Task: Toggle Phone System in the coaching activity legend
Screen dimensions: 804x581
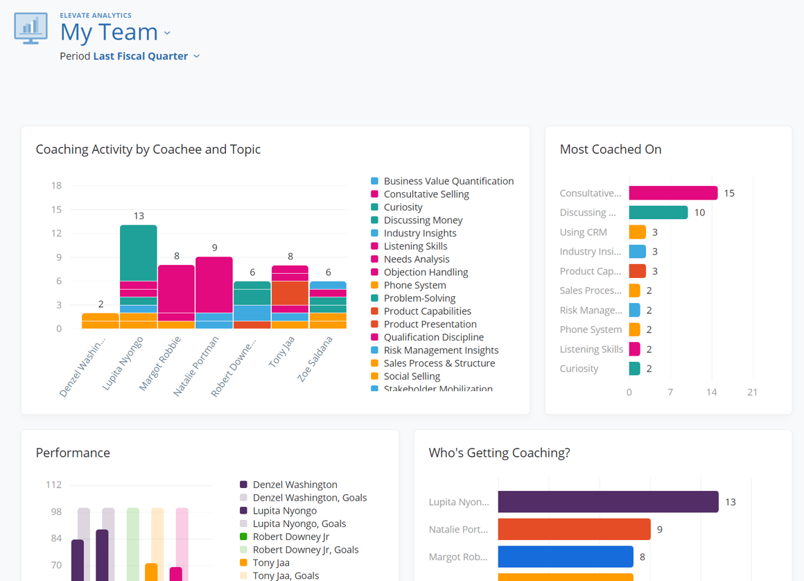Action: point(408,285)
